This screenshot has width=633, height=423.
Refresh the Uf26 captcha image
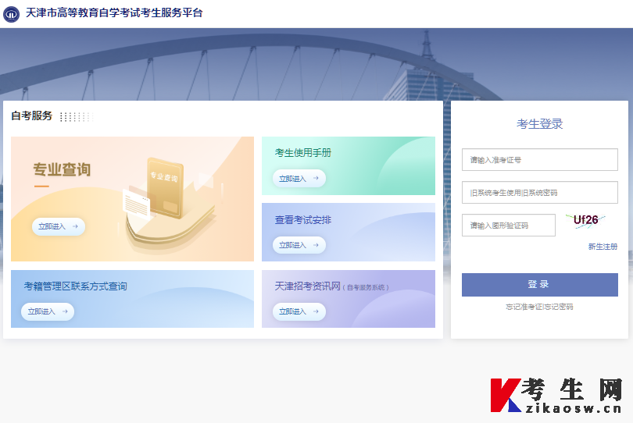click(585, 221)
